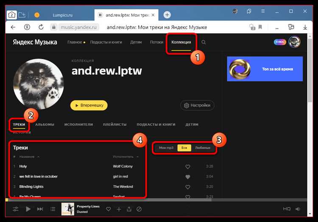Open the tab counter showing 2 tabs
Screen dimensions: 318x222
pyautogui.click(x=12, y=15)
